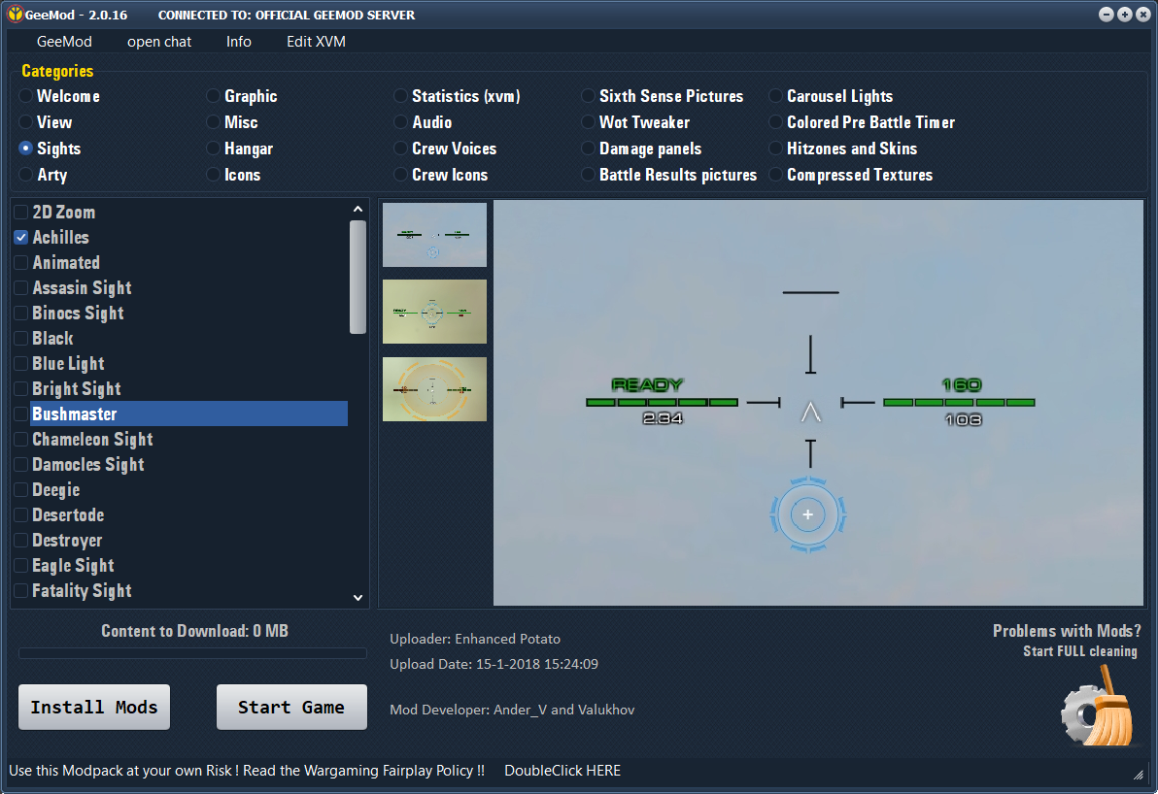
Task: Tick the Bushmaster sight checkbox
Action: tap(21, 414)
